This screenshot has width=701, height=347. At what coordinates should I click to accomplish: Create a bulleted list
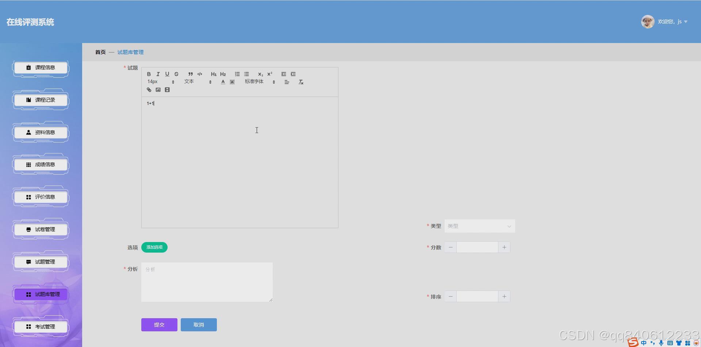246,74
